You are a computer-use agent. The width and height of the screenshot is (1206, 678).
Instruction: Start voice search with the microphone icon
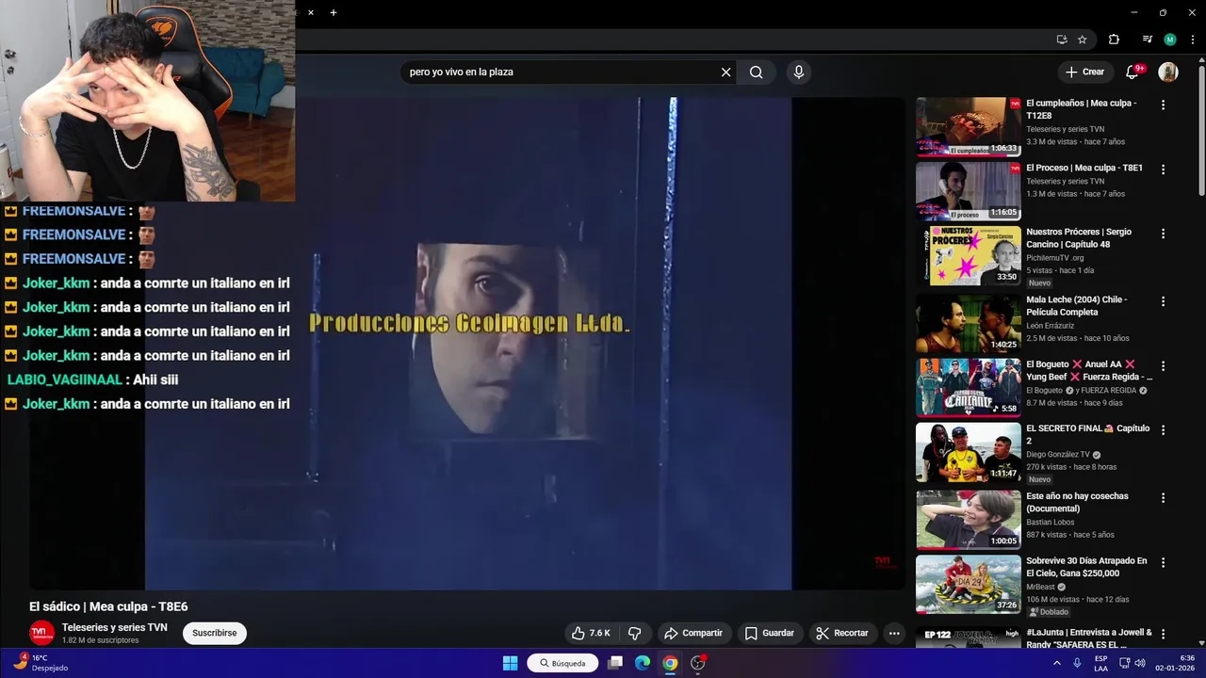click(799, 72)
